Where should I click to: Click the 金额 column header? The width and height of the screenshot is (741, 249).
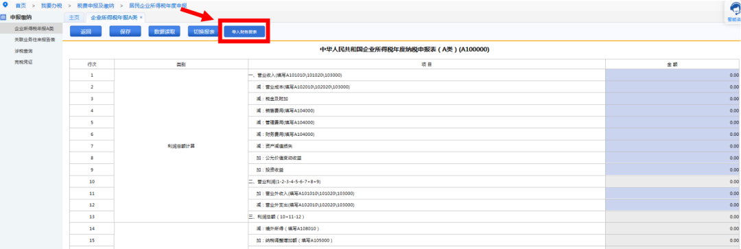673,64
